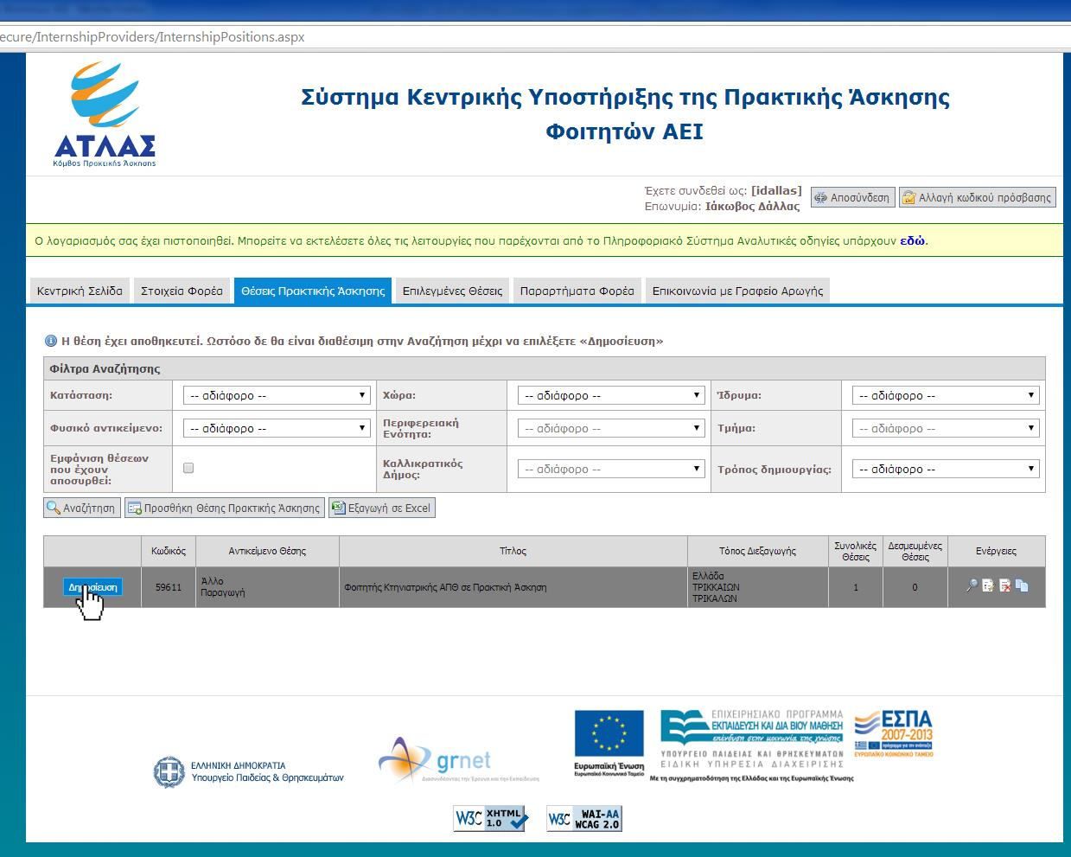Open the Ίδρυμα dropdown
Screen dimensions: 1071x857
coord(946,395)
